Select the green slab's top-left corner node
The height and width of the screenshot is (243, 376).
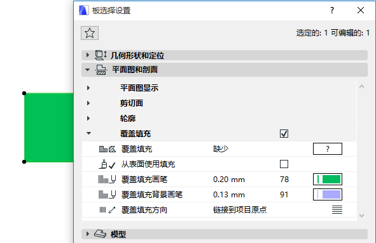coord(24,93)
